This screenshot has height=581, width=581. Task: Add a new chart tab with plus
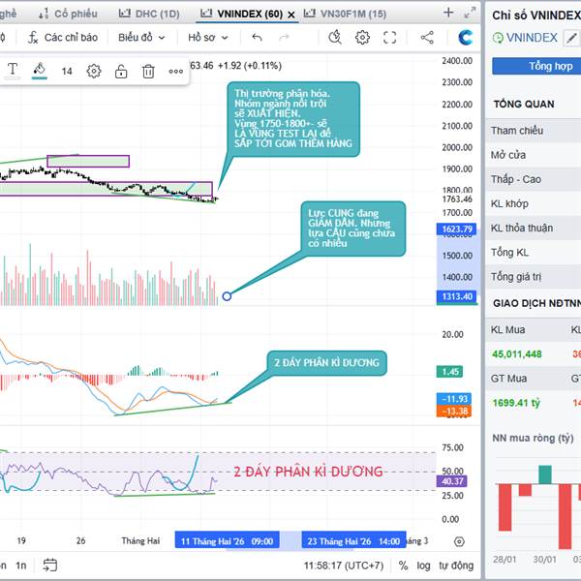448,13
